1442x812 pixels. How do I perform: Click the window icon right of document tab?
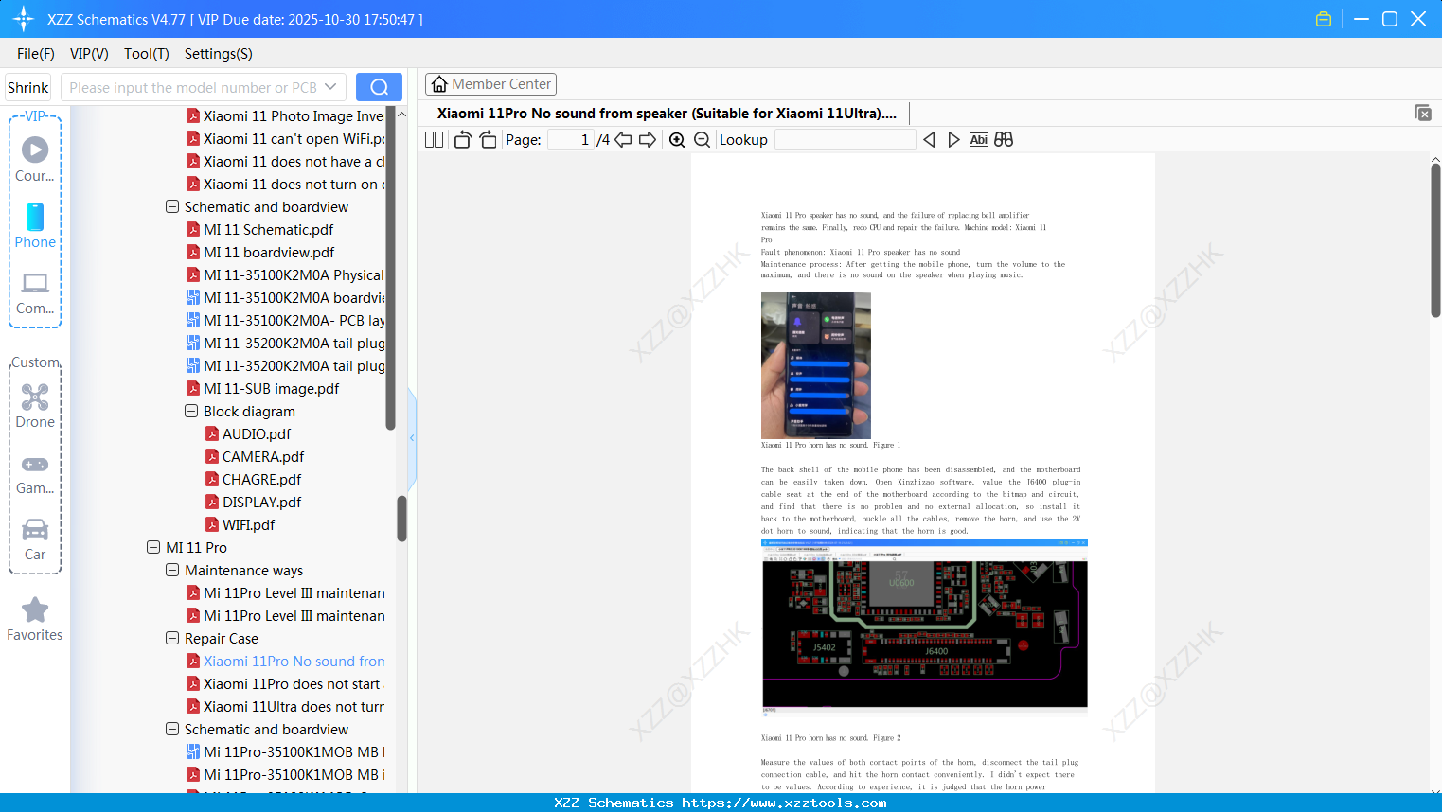tap(1423, 113)
